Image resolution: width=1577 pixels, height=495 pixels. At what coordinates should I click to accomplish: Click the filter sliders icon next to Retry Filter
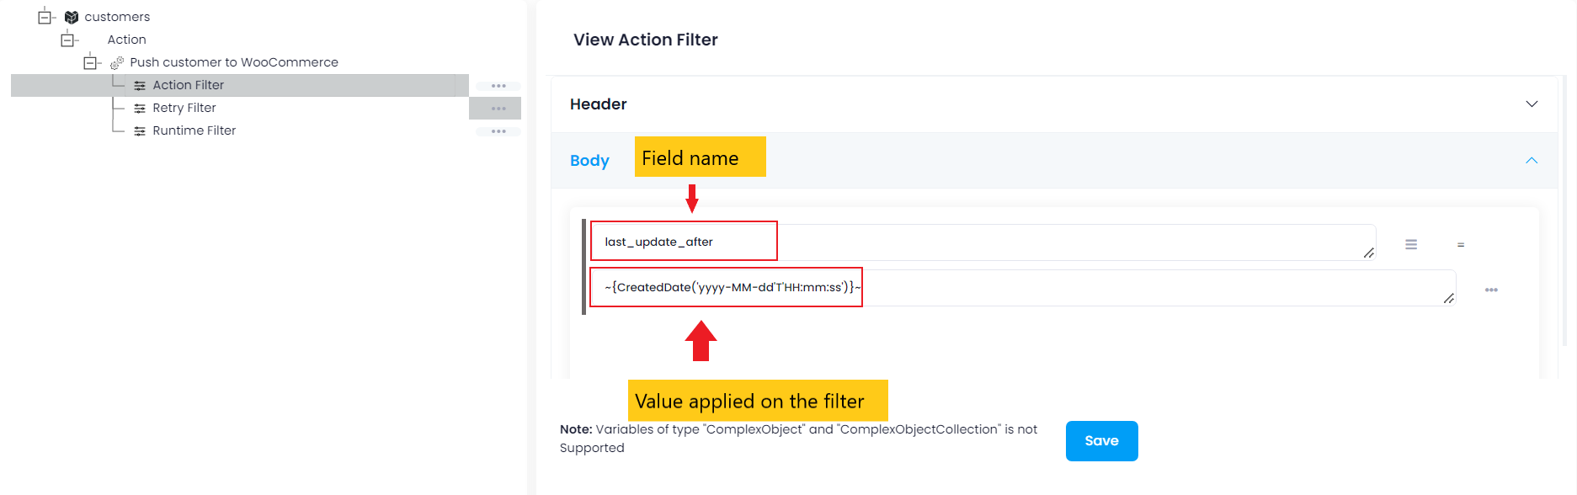coord(140,108)
